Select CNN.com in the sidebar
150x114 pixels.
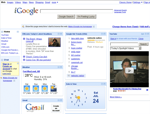click(5, 47)
